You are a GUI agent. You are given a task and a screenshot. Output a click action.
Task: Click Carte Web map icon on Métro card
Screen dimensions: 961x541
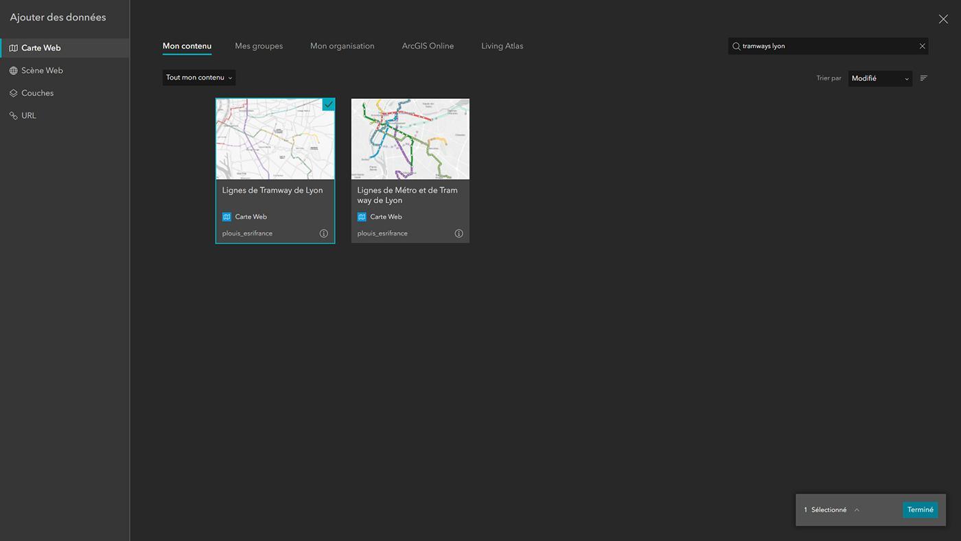[x=362, y=217]
